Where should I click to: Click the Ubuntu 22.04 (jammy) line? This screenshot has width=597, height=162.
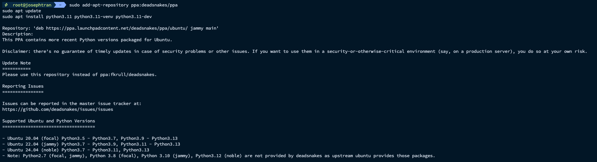point(91,144)
